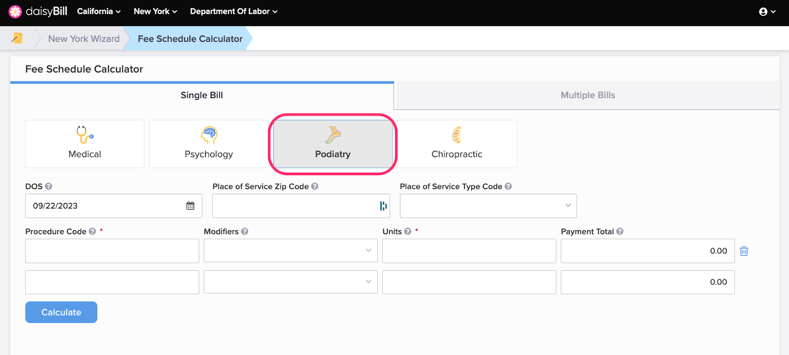The width and height of the screenshot is (789, 355).
Task: Click the pencil note breadcrumb home icon
Action: 17,38
